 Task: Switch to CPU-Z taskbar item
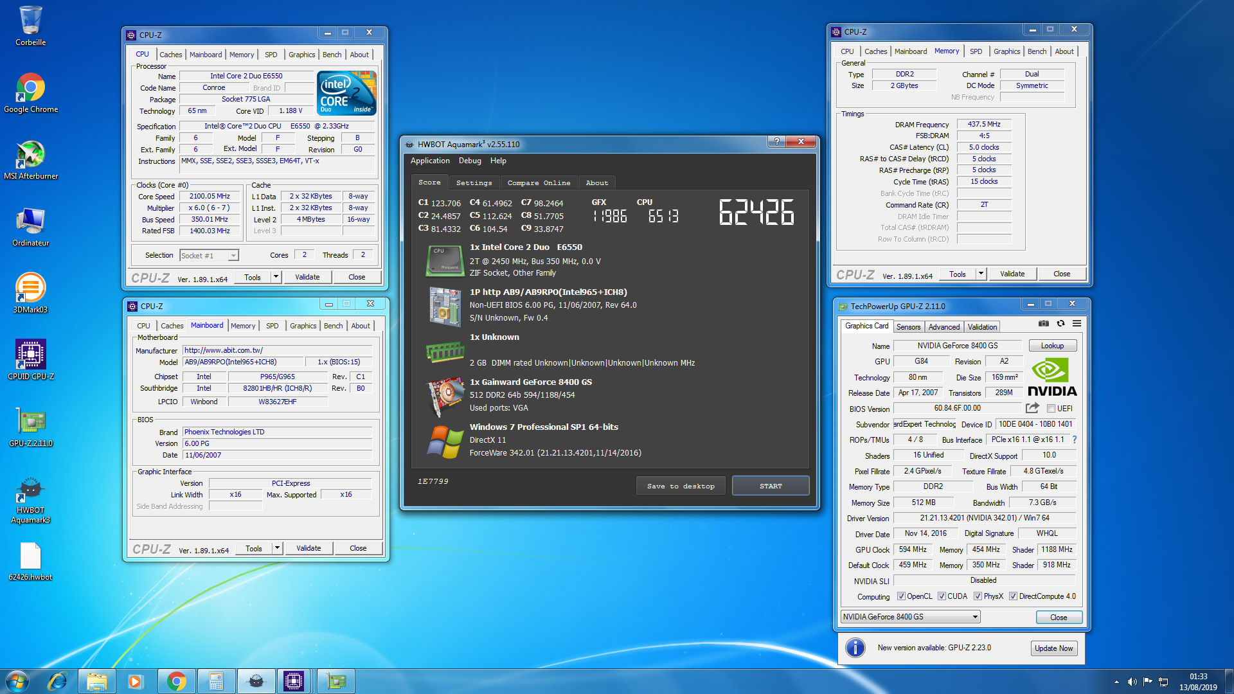(x=294, y=681)
